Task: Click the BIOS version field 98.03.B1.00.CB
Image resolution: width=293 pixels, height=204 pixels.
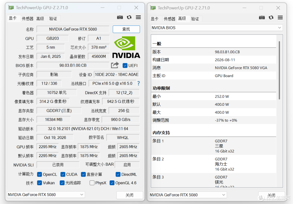Action: pos(73,65)
